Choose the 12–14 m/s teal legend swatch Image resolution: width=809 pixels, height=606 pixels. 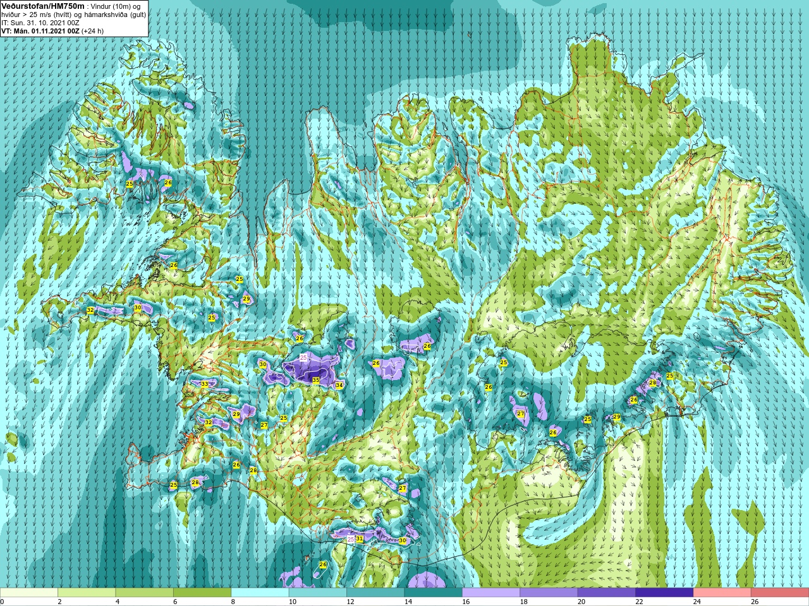(x=375, y=593)
